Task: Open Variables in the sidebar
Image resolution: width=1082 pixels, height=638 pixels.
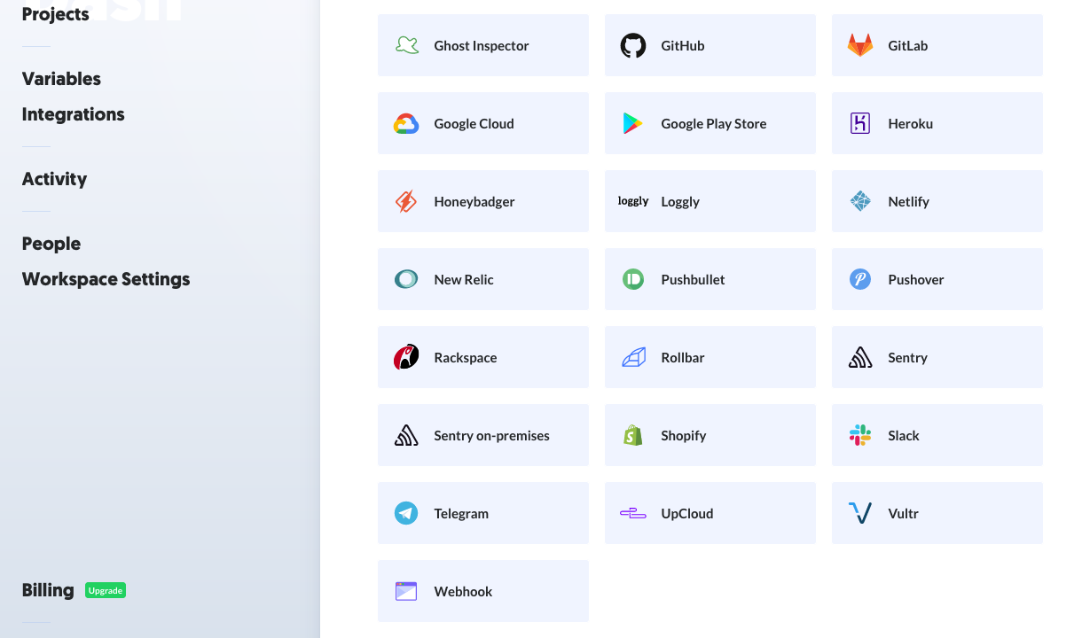Action: (61, 79)
